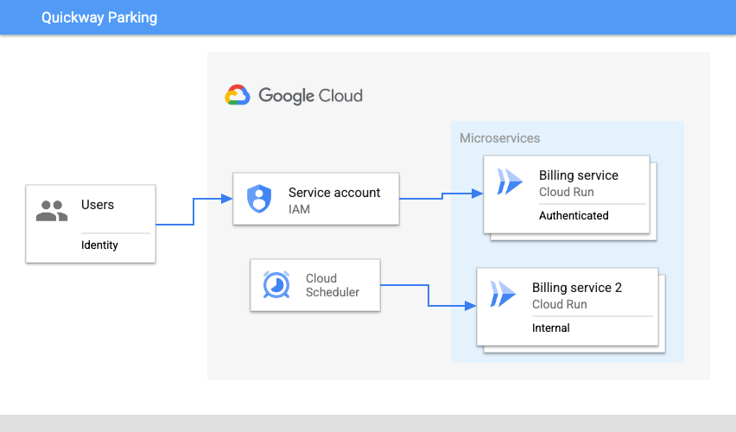This screenshot has width=736, height=432.
Task: Click the Identity label in Users card
Action: pos(99,245)
